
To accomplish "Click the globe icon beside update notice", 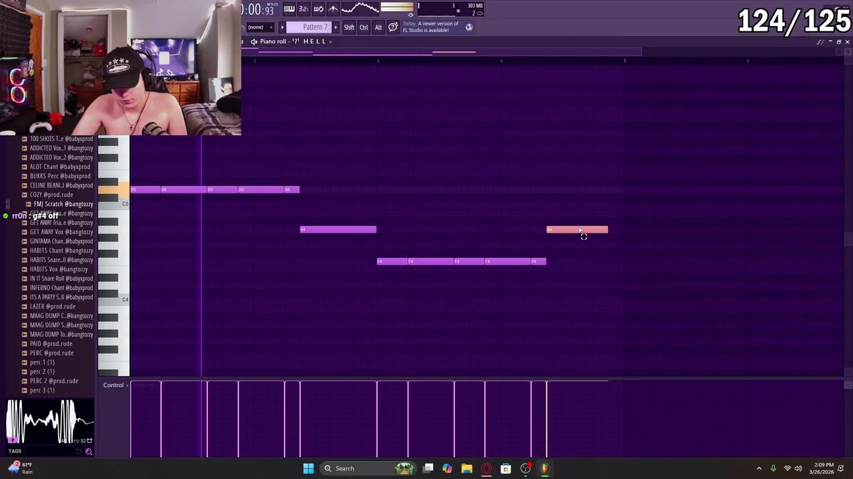I will pos(469,27).
